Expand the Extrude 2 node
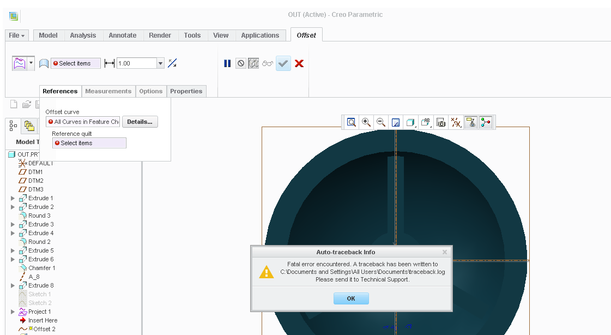This screenshot has height=335, width=611. (13, 207)
